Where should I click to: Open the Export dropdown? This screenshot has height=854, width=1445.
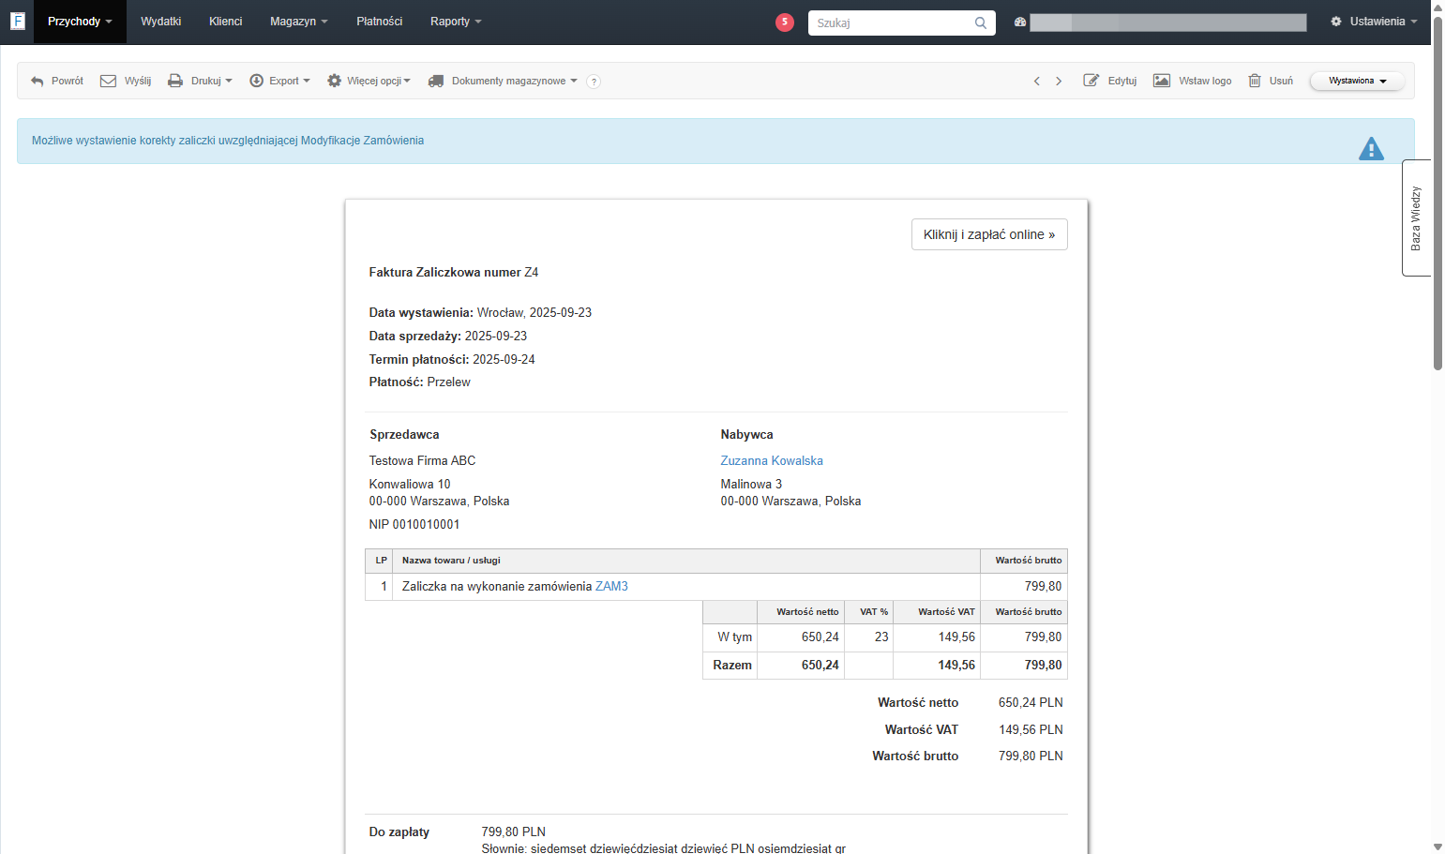(x=279, y=82)
